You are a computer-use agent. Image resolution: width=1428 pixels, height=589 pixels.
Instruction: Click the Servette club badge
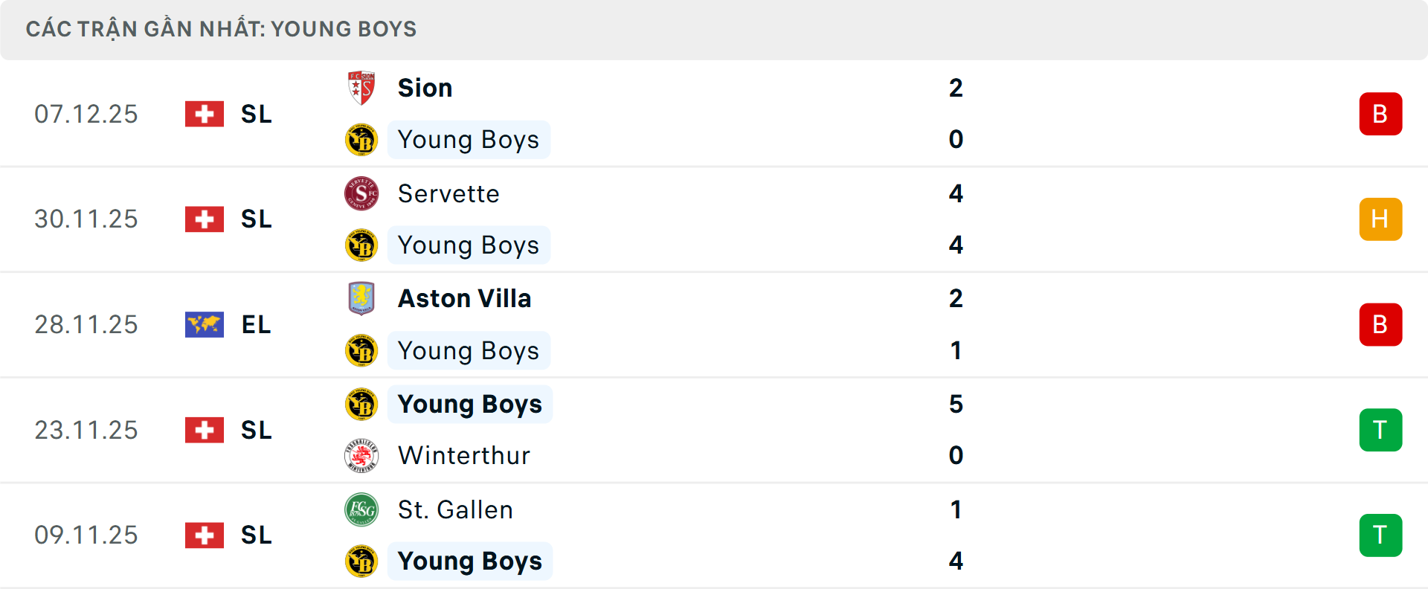tap(361, 193)
